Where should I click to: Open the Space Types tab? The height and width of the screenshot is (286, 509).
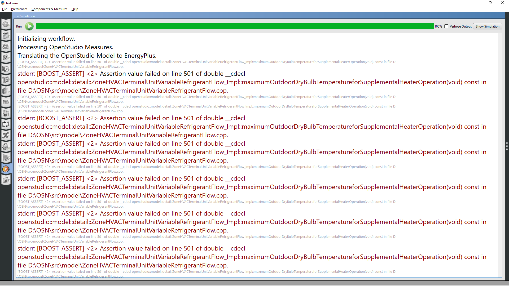tap(6, 69)
